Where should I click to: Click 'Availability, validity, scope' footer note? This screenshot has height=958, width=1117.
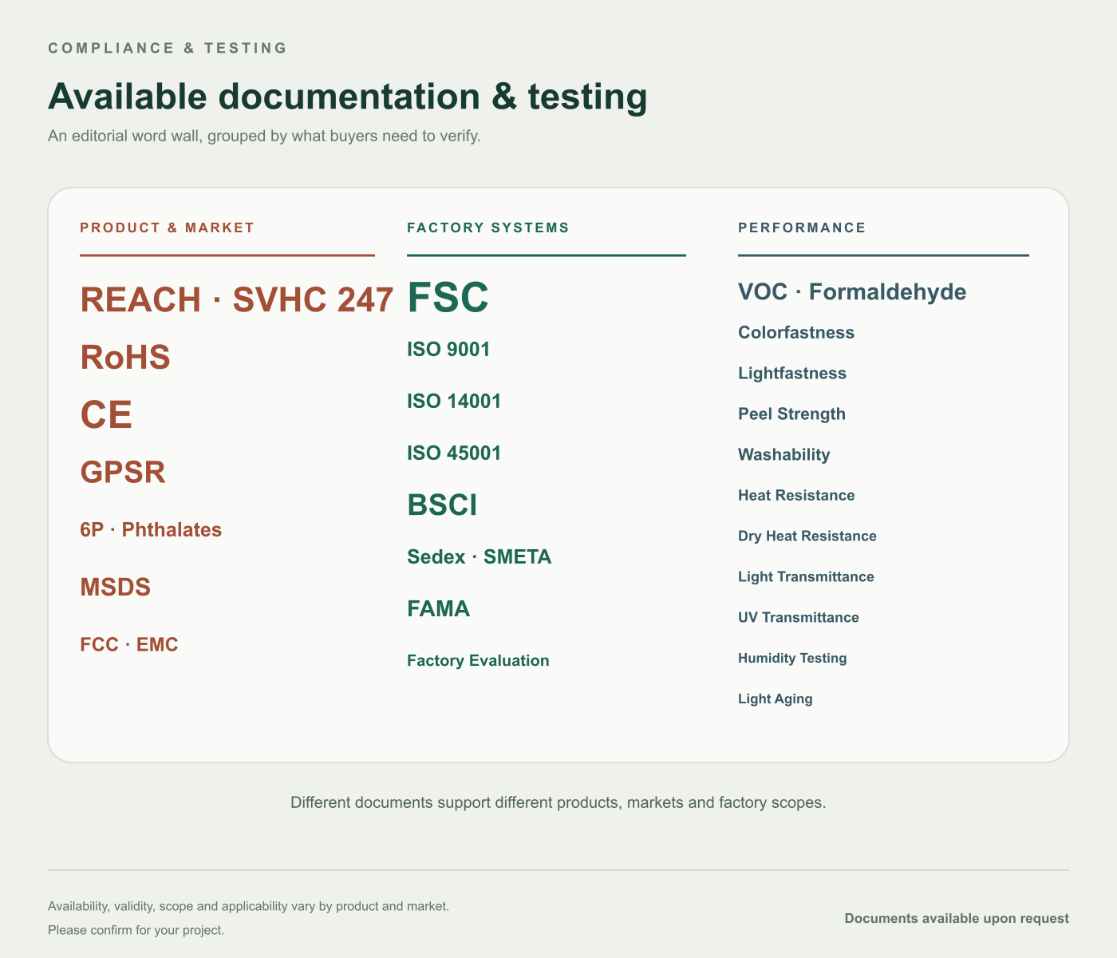click(248, 906)
